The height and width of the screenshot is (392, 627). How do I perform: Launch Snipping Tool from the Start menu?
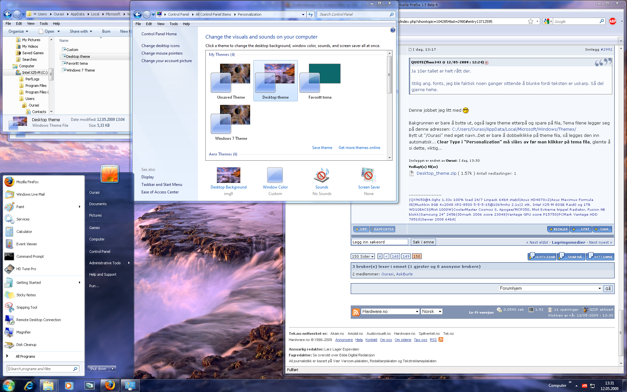(x=27, y=307)
